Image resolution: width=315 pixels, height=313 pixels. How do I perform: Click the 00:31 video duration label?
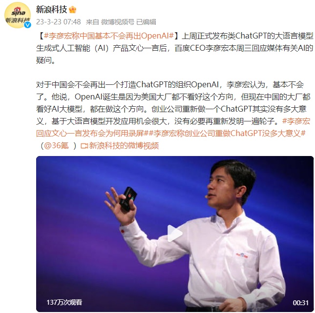pos(300,303)
